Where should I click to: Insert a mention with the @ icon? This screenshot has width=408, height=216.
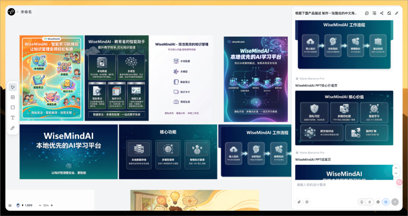[x=307, y=202]
